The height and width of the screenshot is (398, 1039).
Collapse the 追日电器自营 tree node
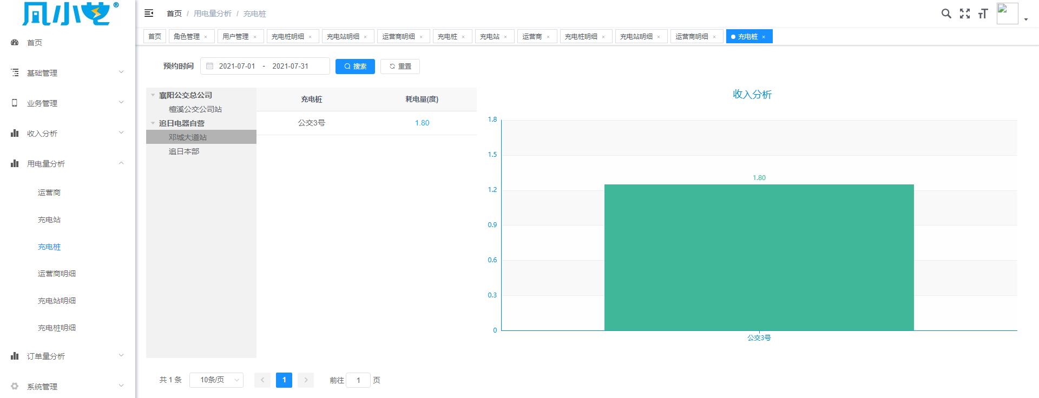[x=153, y=123]
